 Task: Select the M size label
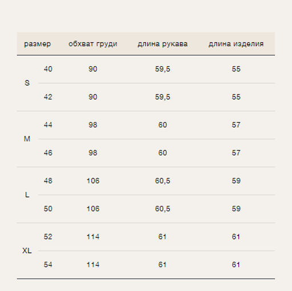click(x=27, y=139)
